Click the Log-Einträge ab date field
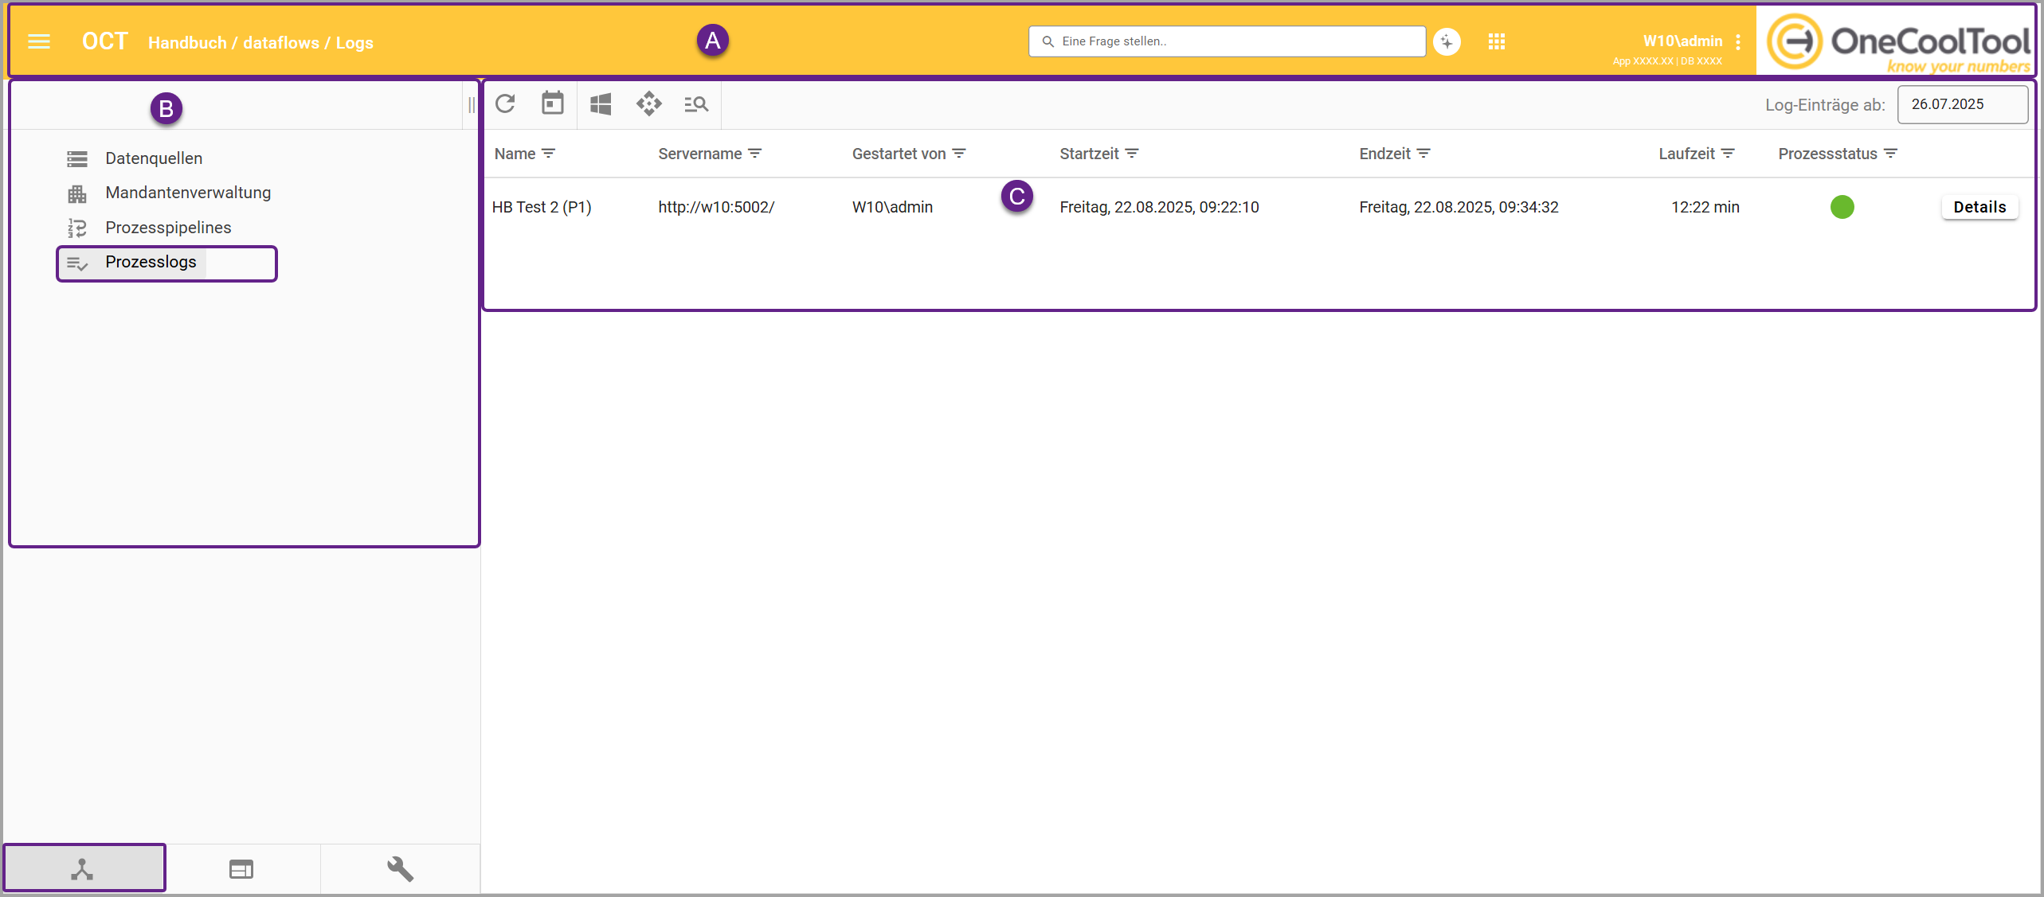This screenshot has height=897, width=2044. (x=1962, y=104)
